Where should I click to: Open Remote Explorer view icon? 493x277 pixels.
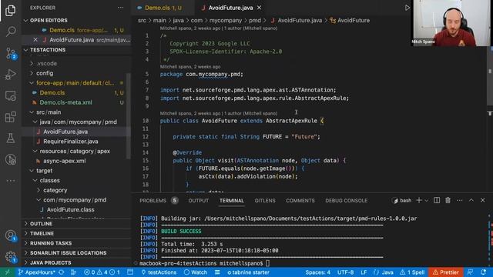pos(10,95)
